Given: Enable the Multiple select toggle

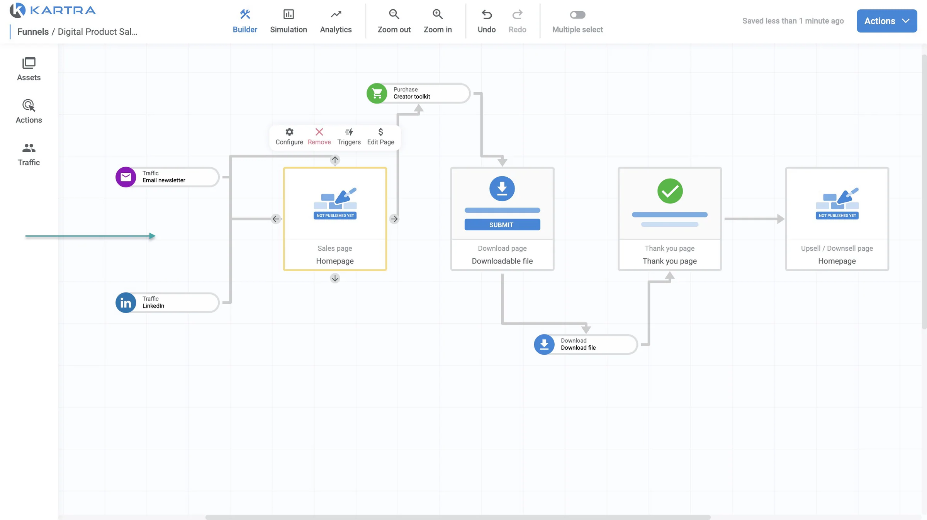Looking at the screenshot, I should 577,15.
